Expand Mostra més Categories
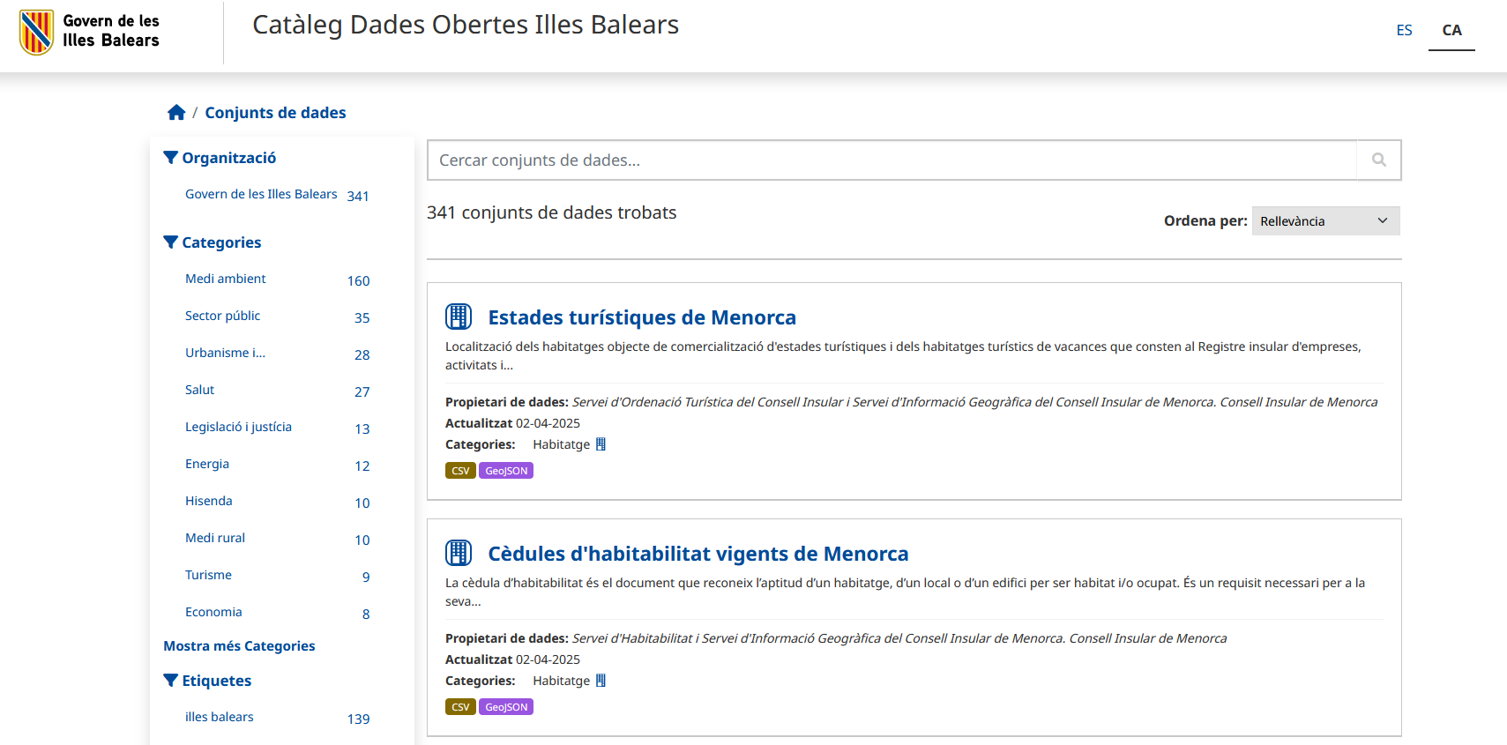The width and height of the screenshot is (1507, 745). click(x=239, y=646)
